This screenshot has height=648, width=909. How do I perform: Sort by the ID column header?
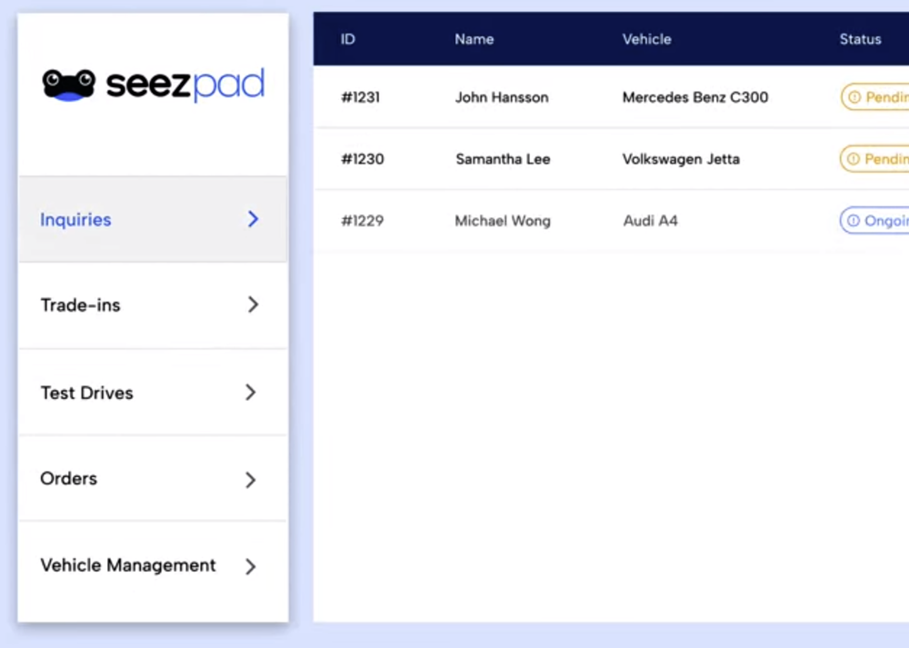[x=347, y=39]
